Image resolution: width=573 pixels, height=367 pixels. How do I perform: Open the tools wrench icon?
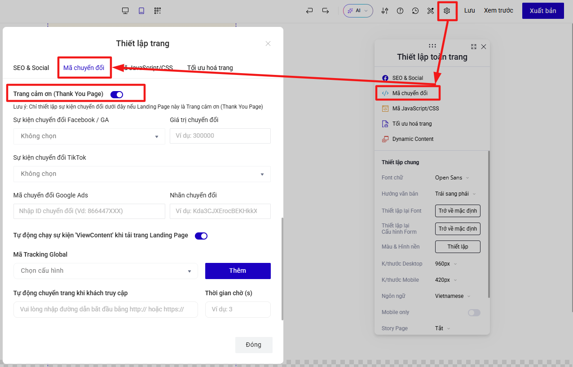(431, 11)
